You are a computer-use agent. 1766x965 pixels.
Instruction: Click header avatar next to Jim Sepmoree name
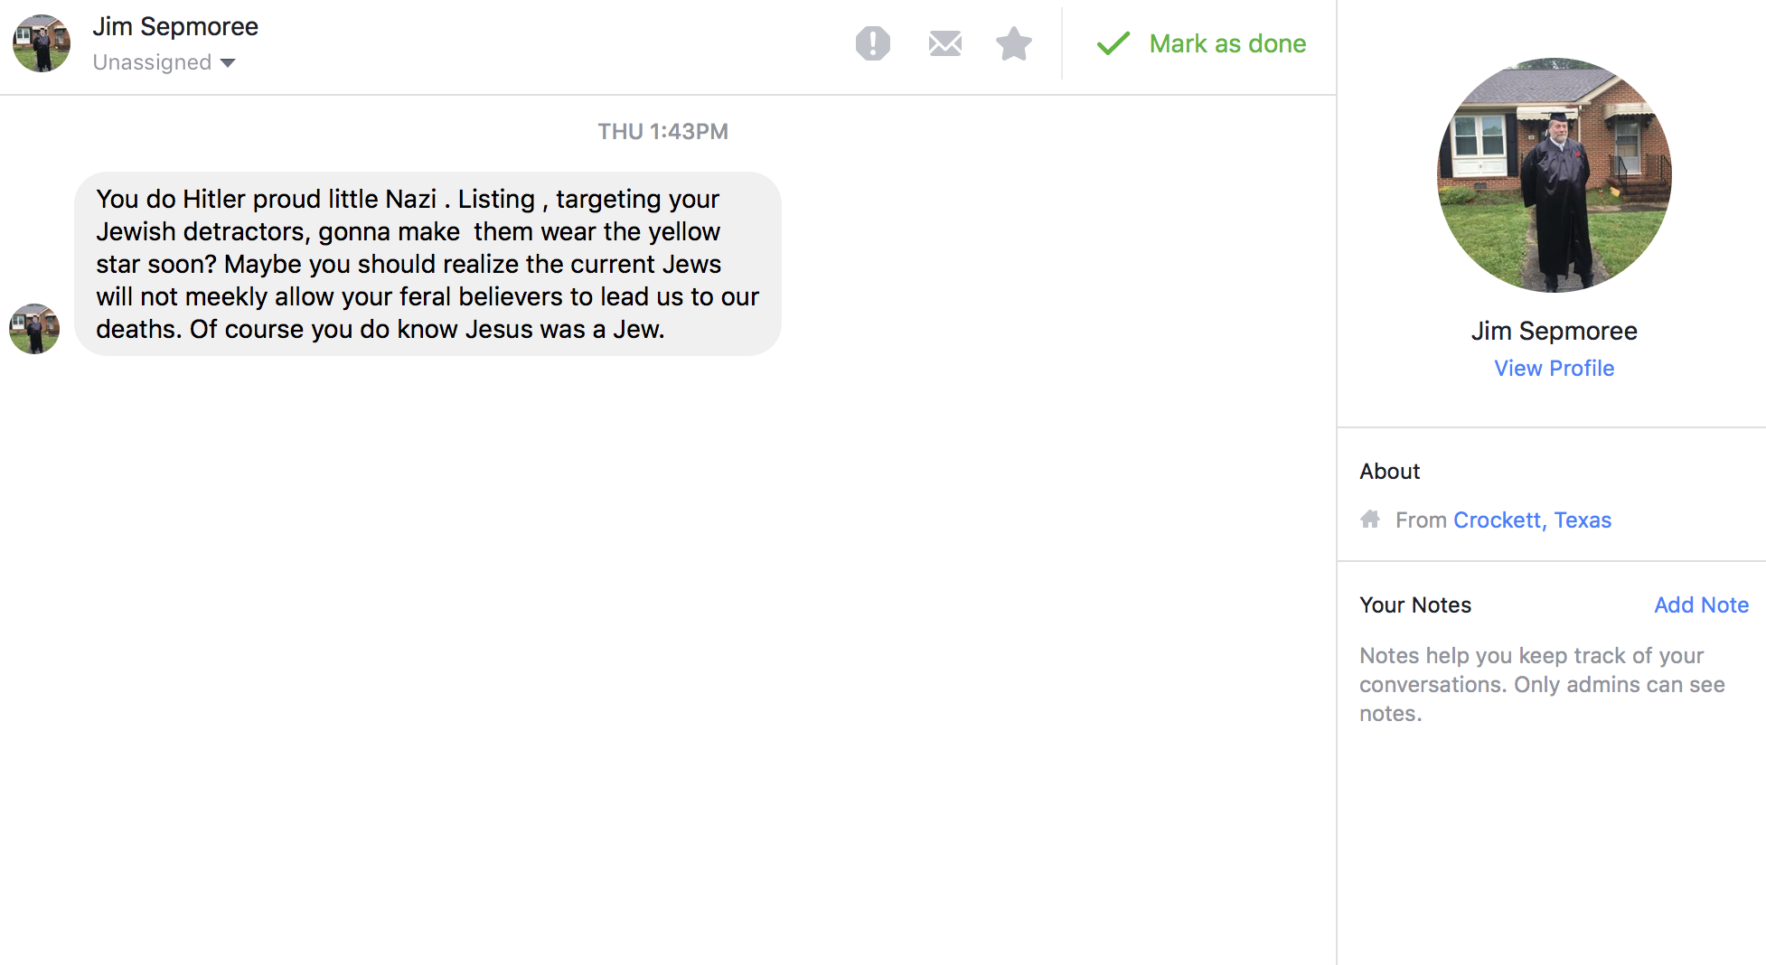point(42,43)
